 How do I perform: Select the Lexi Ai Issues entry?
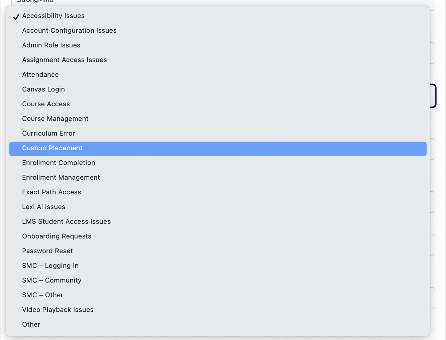coord(43,207)
